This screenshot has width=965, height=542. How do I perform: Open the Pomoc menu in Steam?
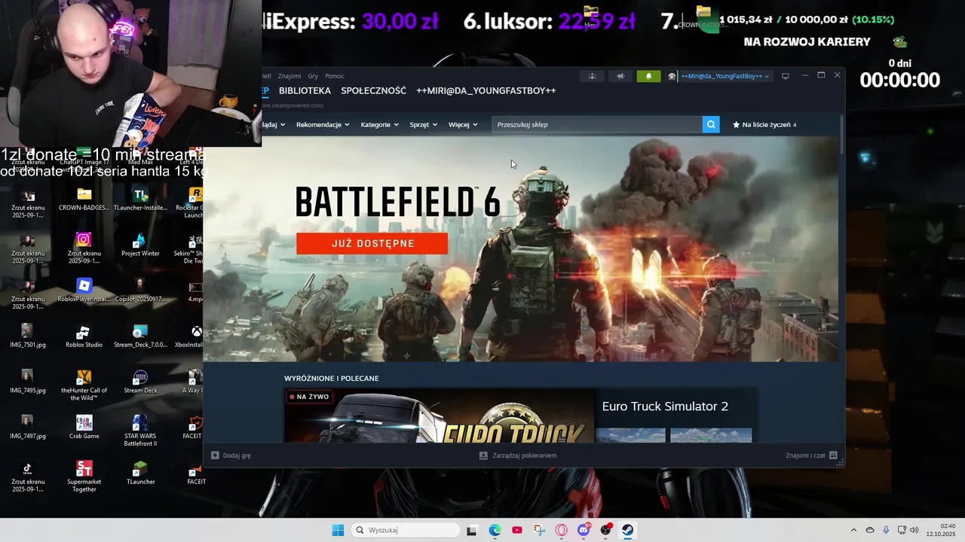pyautogui.click(x=335, y=76)
